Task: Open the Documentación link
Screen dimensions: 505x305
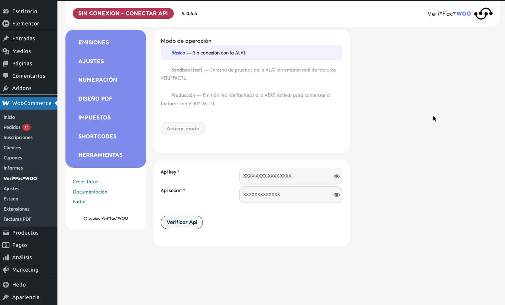Action: click(x=90, y=192)
